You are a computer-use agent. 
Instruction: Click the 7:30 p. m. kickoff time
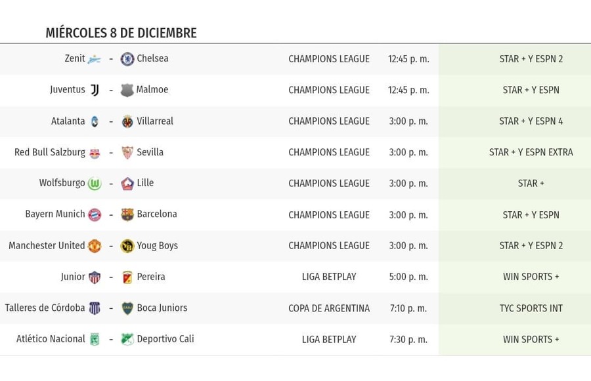[x=408, y=339]
